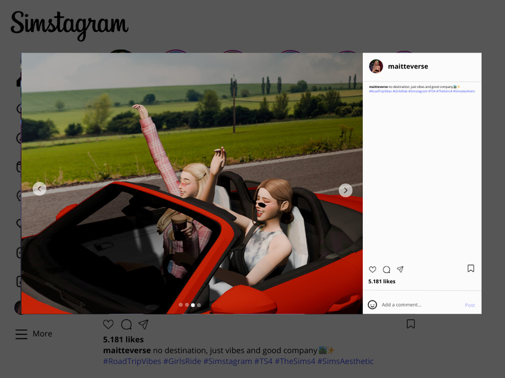Click inside the Add a comment field
505x378 pixels.
(417, 305)
